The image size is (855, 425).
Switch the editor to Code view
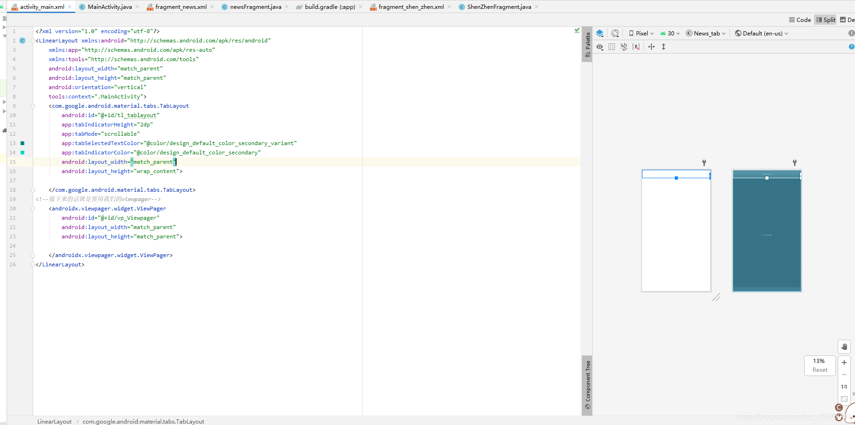(x=800, y=20)
